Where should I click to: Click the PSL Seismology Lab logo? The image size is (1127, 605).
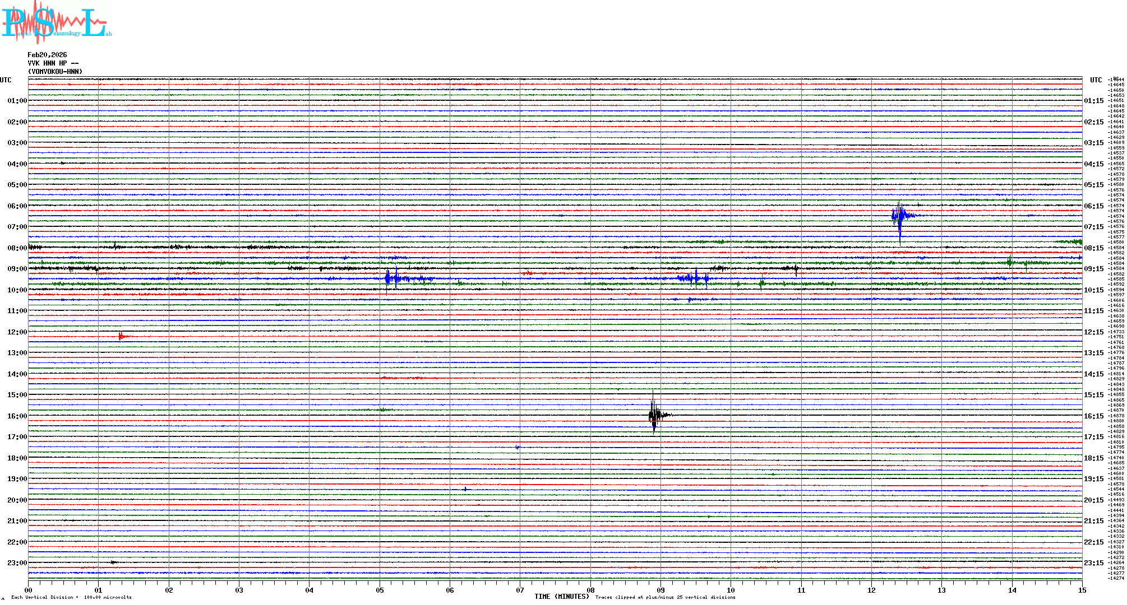click(56, 22)
